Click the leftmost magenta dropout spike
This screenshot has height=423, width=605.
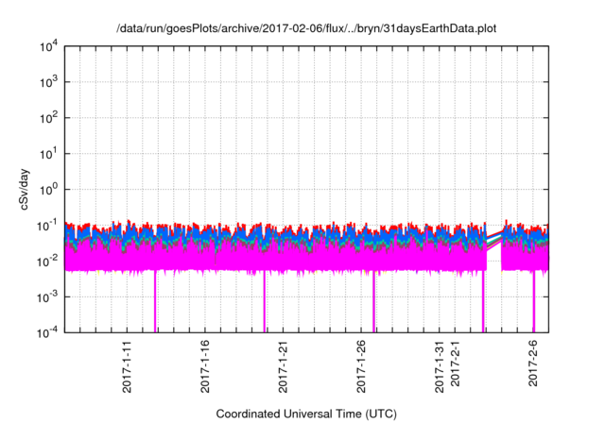coord(155,302)
